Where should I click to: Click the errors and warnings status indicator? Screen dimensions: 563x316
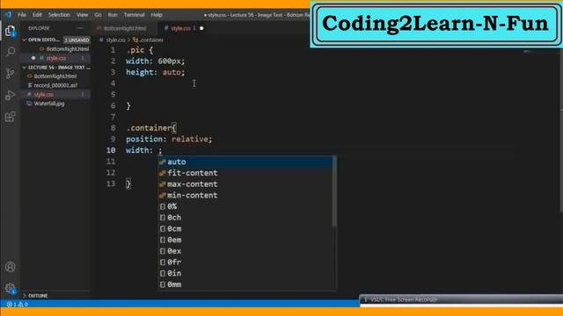(x=17, y=305)
